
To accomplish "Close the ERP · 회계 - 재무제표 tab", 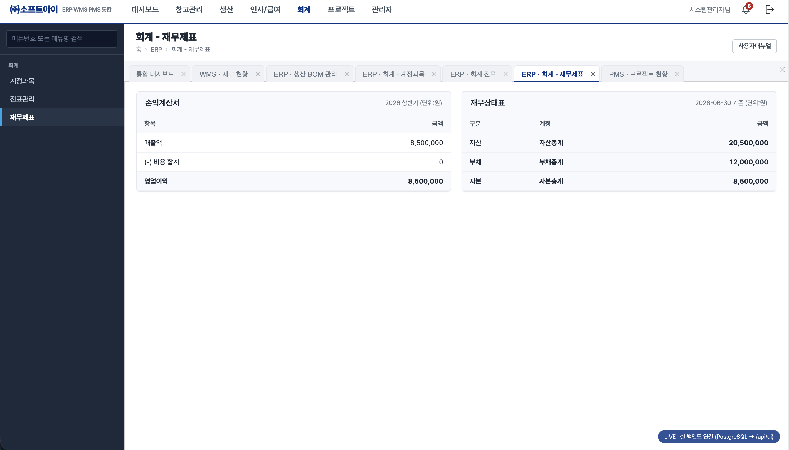I will (593, 74).
